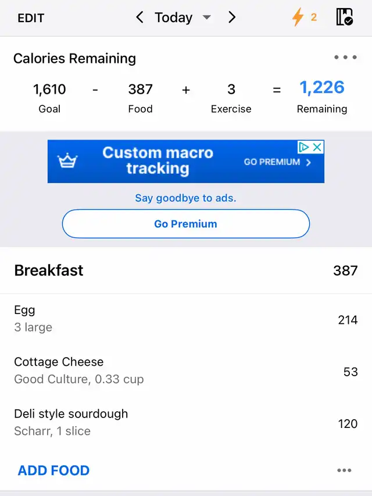Tap the 1,226 Remaining calories value
The width and height of the screenshot is (372, 496).
point(322,87)
